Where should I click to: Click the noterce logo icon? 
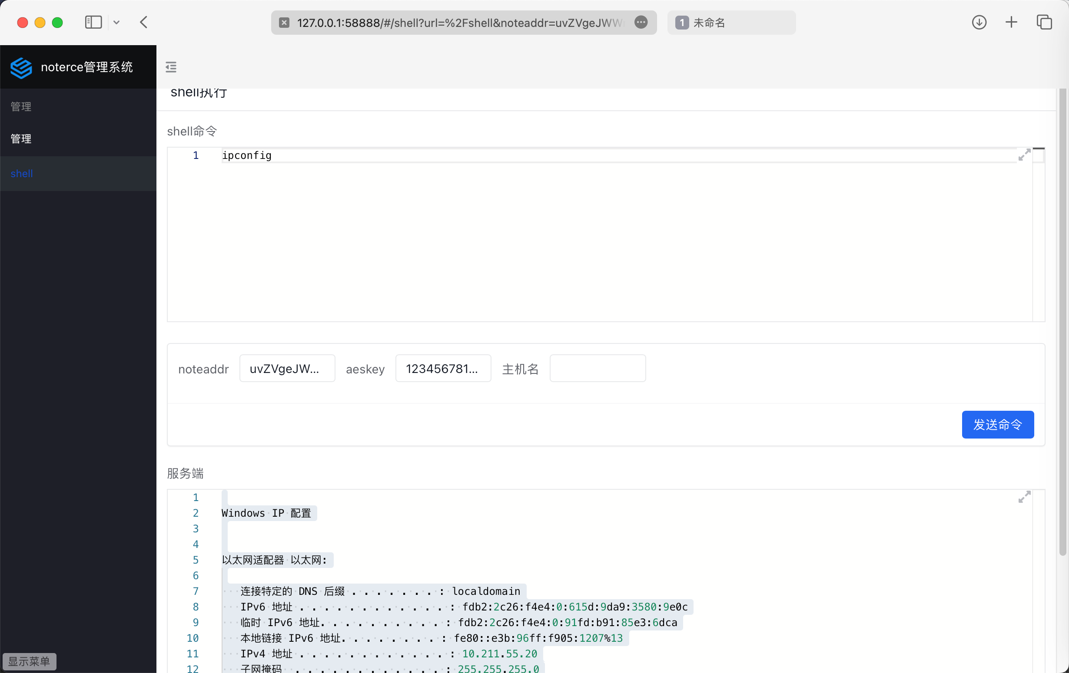pos(21,67)
